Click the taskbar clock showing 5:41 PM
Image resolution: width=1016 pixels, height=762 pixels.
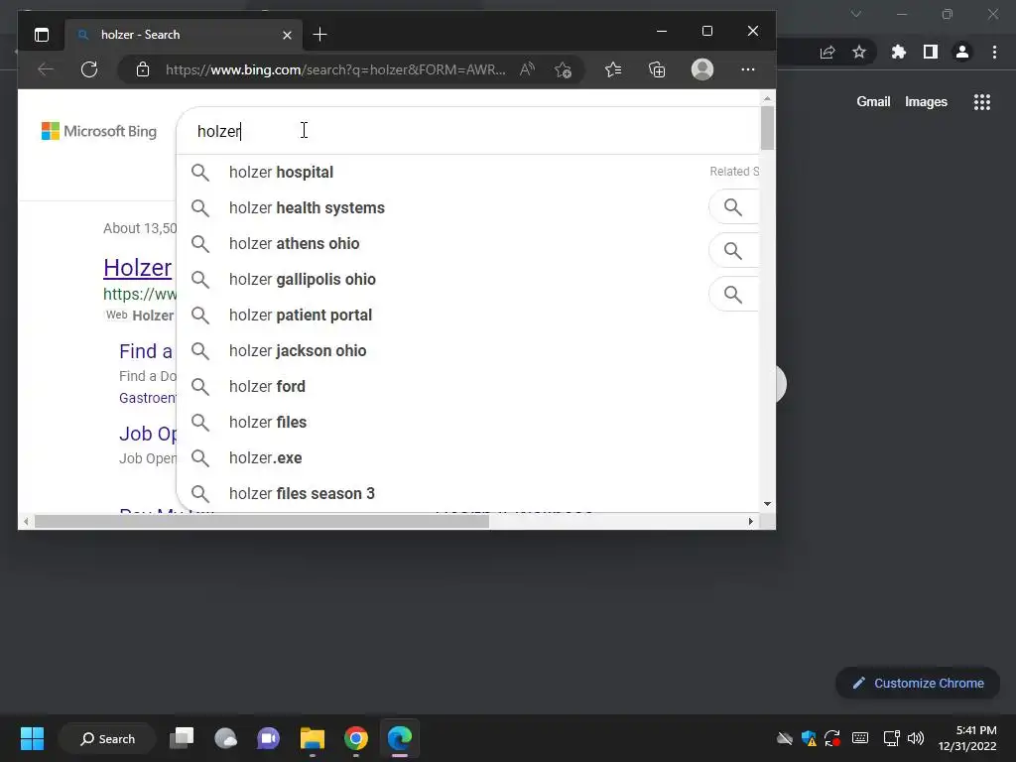(967, 738)
